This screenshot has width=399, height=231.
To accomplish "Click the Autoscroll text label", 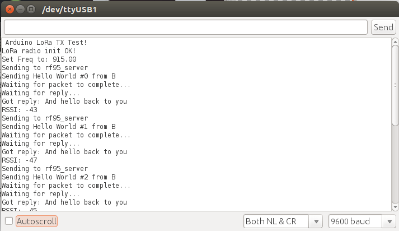I will (x=36, y=221).
